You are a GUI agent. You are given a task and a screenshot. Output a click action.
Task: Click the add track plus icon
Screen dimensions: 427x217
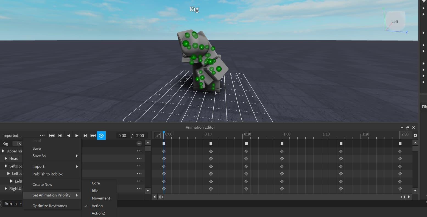click(139, 143)
